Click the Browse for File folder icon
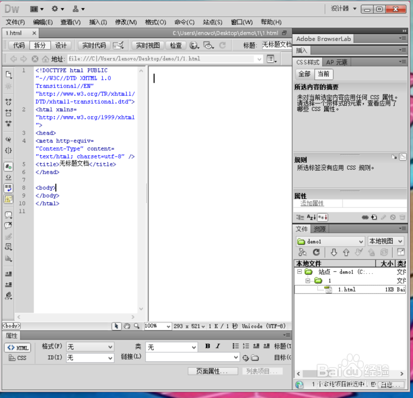Screen dimensions: 413x398 pos(255,357)
